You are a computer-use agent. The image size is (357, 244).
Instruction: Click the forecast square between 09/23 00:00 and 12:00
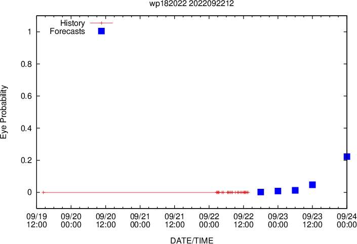pyautogui.click(x=295, y=190)
